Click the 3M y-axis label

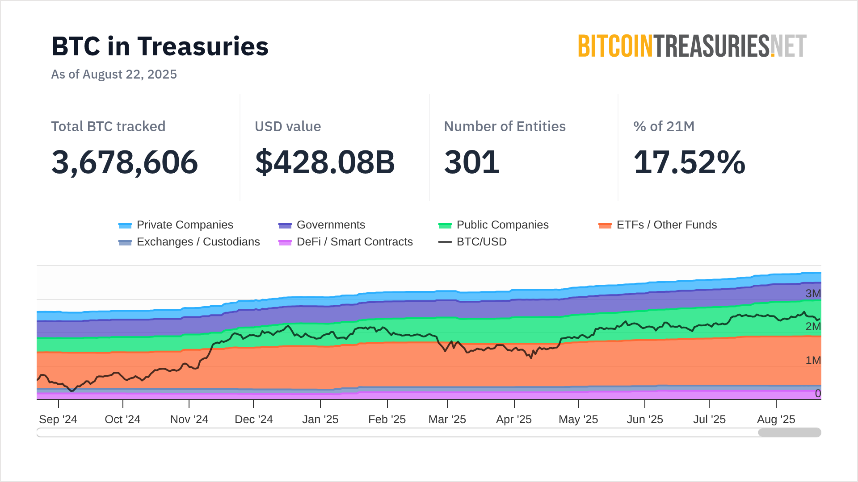pyautogui.click(x=813, y=294)
